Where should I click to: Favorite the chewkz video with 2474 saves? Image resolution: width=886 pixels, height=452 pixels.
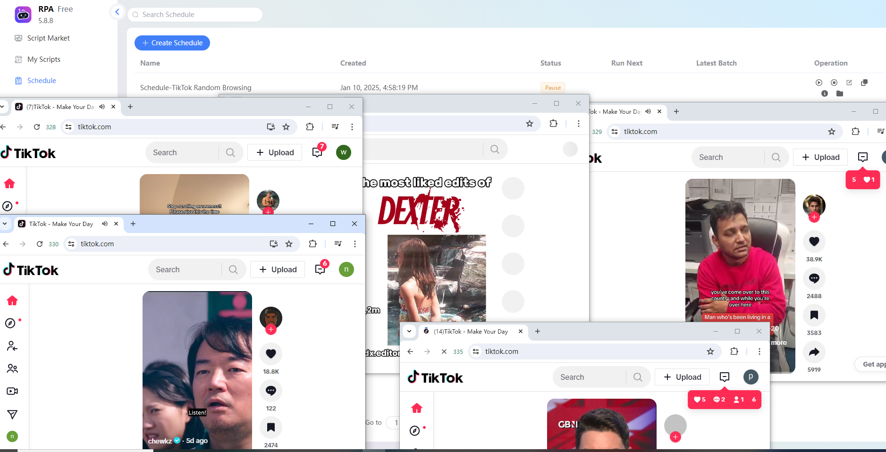[271, 427]
